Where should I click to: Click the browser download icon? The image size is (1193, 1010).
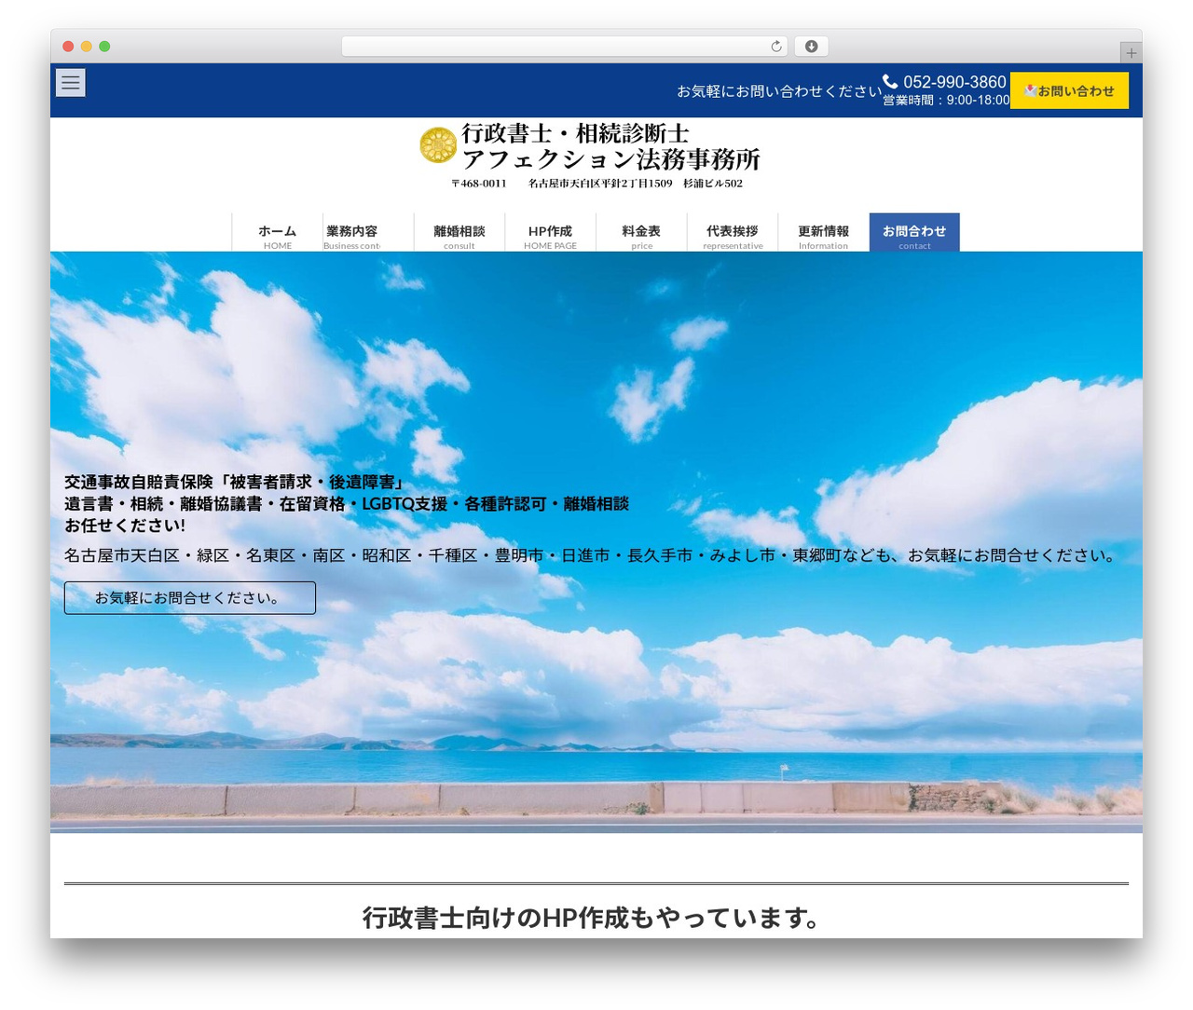click(x=811, y=47)
